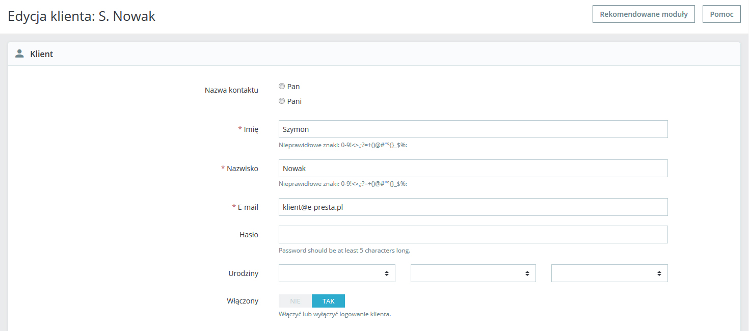749x331 pixels.
Task: Select the Pani radio button
Action: (282, 101)
